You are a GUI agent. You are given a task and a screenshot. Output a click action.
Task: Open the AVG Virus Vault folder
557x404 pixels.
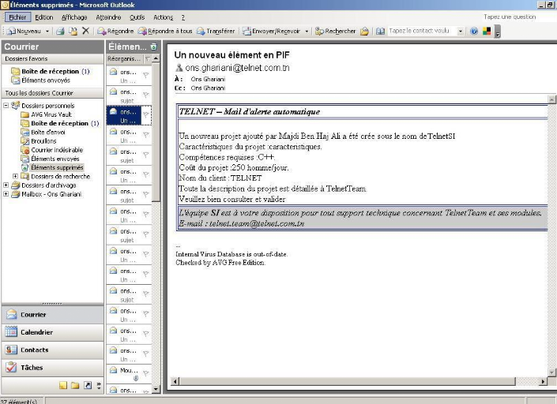(47, 114)
